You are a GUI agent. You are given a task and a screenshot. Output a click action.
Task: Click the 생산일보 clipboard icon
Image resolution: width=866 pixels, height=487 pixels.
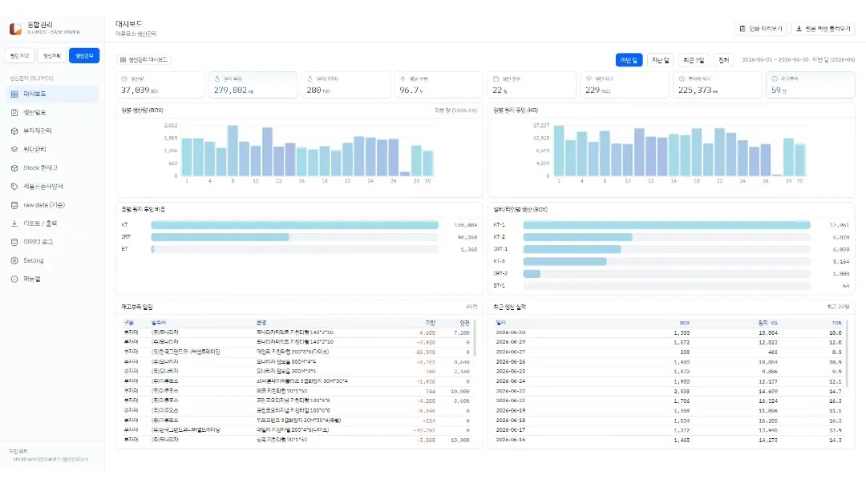point(14,112)
